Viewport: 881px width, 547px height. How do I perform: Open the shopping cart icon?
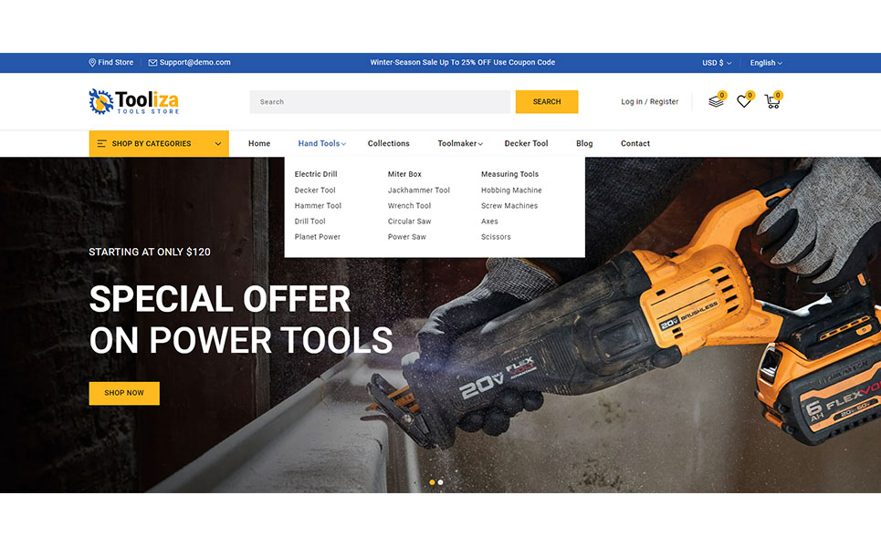(x=772, y=102)
